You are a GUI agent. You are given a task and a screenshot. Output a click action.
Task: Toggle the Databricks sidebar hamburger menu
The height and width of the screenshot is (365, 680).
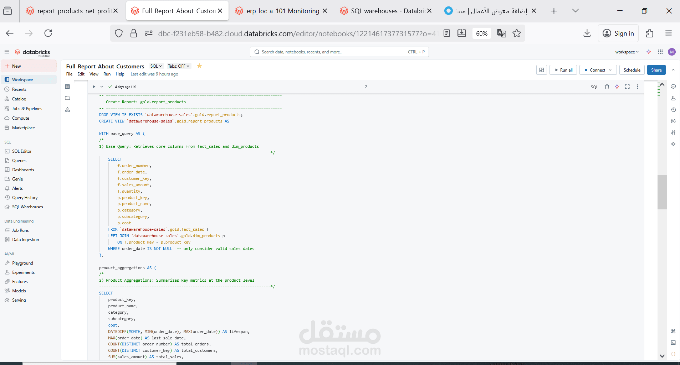pyautogui.click(x=7, y=52)
